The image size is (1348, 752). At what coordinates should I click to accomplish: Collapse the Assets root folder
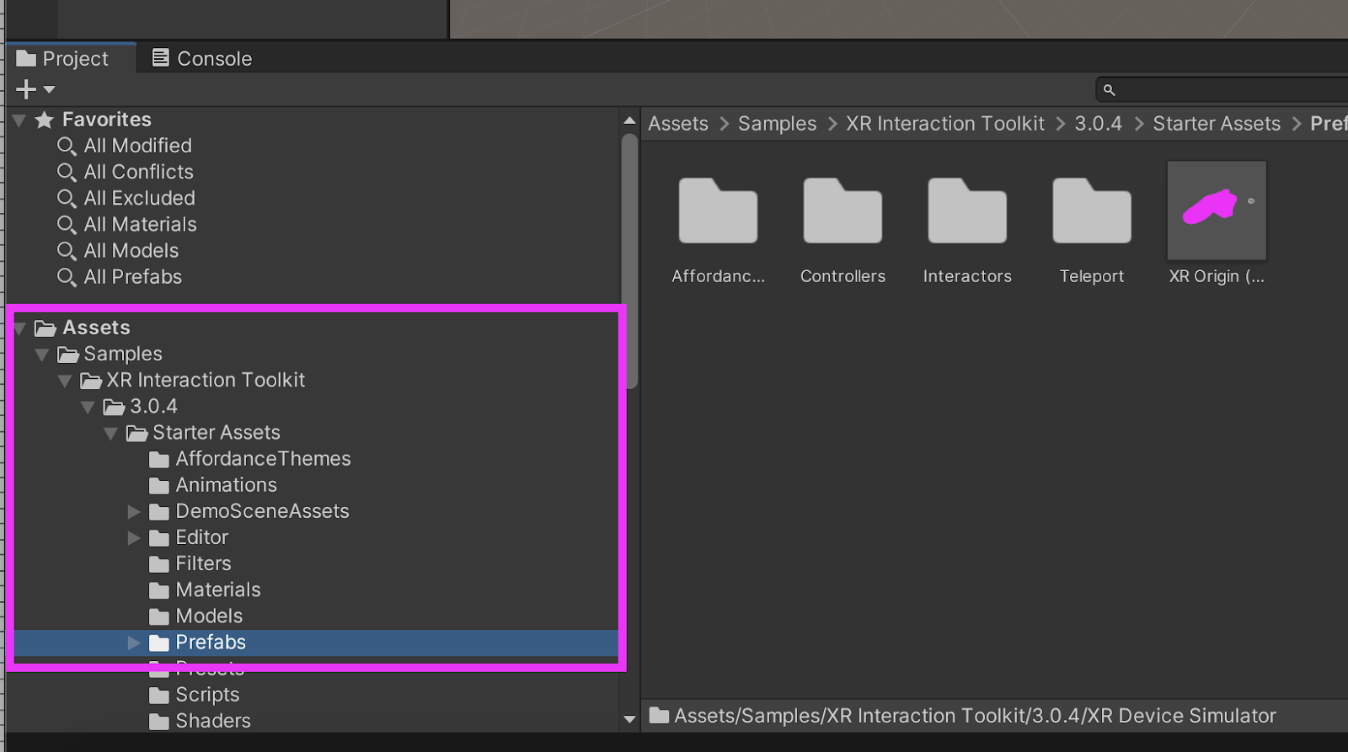(x=19, y=328)
